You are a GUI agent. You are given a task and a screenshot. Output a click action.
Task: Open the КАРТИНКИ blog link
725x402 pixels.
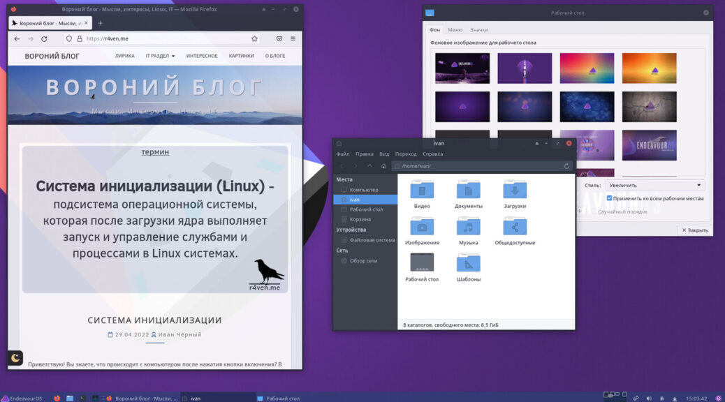(242, 56)
